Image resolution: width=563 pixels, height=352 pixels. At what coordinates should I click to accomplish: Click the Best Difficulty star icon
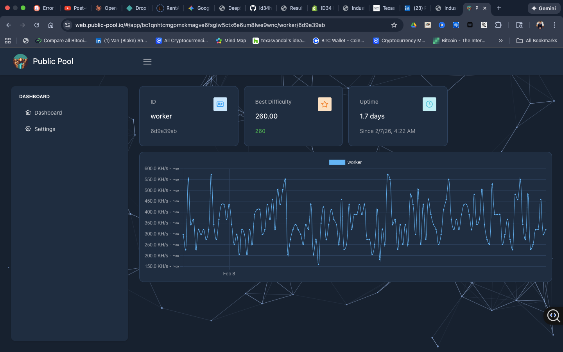point(325,104)
